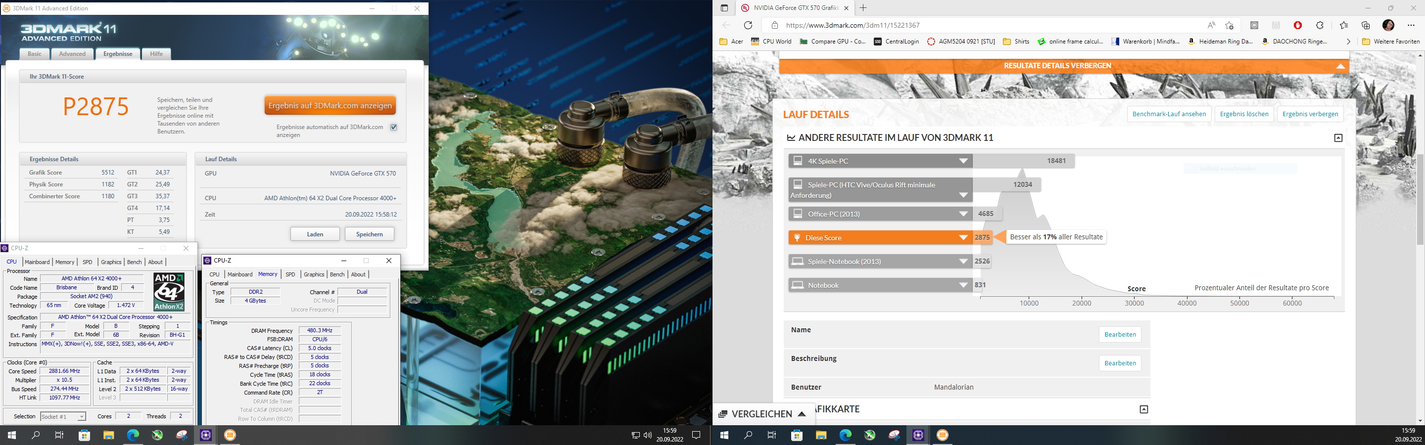
Task: Click Ergebnis verbergen
Action: (x=1310, y=114)
